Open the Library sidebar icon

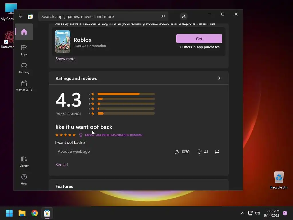[x=24, y=162]
